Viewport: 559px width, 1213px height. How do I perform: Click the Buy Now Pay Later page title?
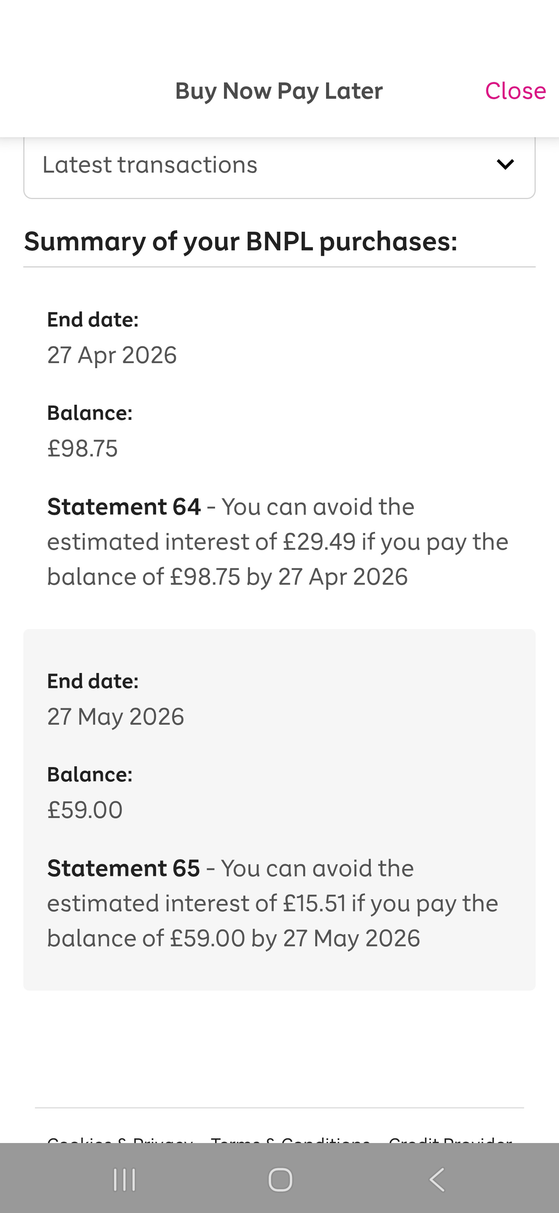(279, 91)
